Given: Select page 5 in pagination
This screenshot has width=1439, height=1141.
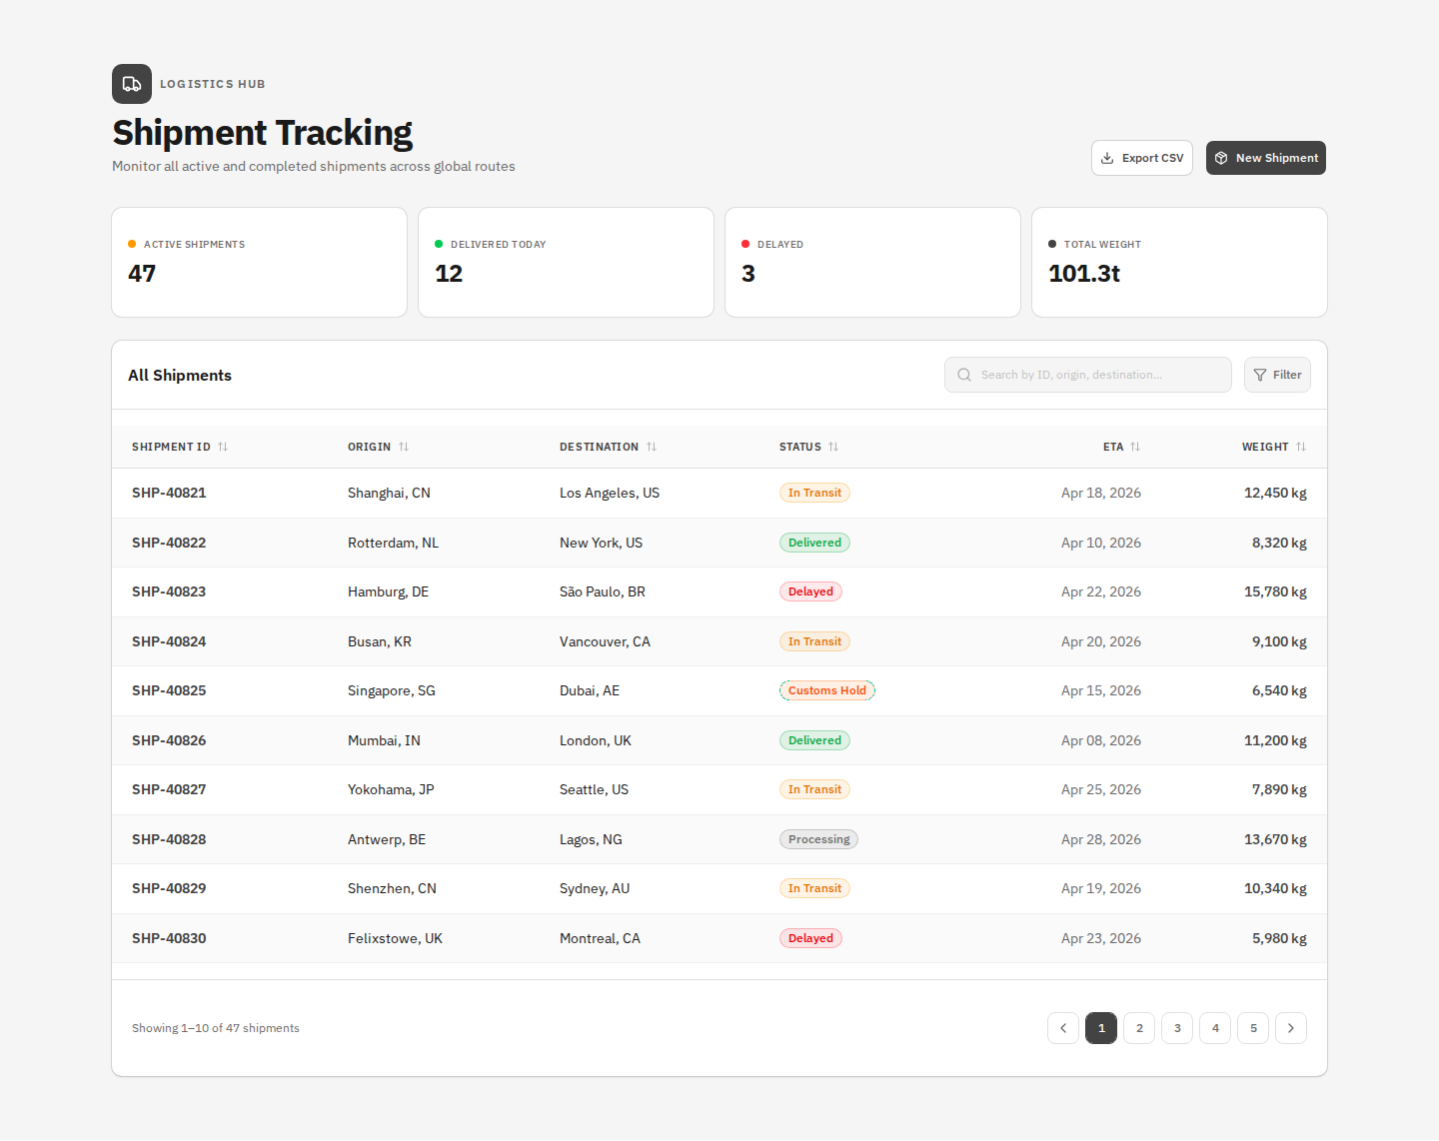Looking at the screenshot, I should pyautogui.click(x=1253, y=1028).
